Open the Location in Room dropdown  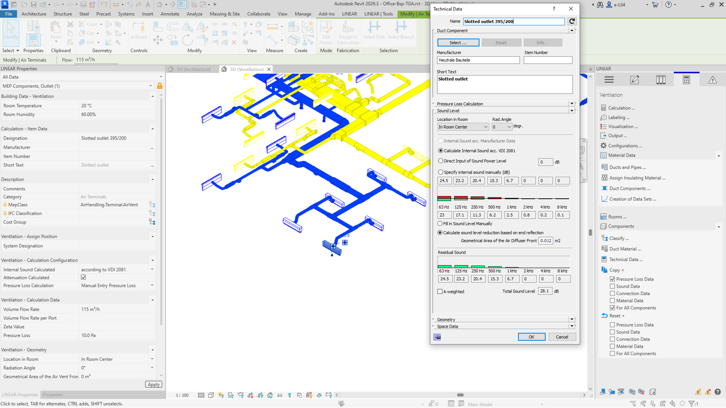463,127
